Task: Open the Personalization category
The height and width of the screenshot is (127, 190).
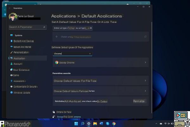Action: 28,52
